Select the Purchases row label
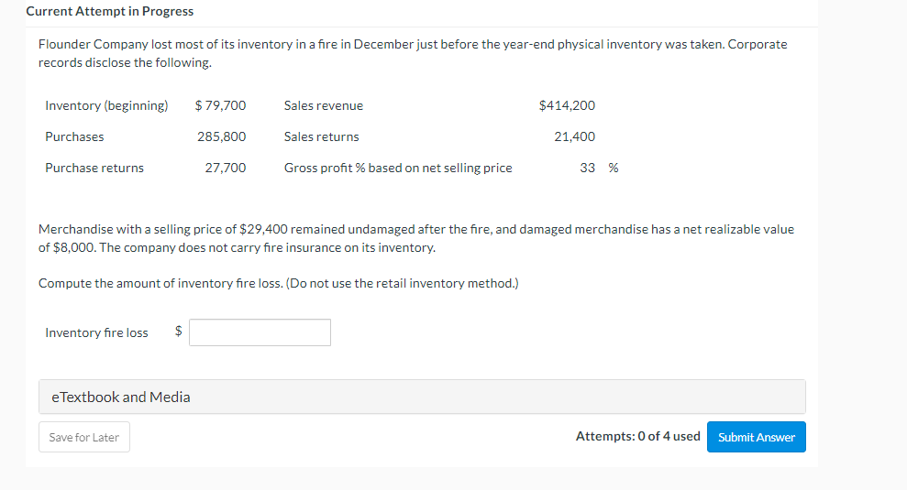 74,136
